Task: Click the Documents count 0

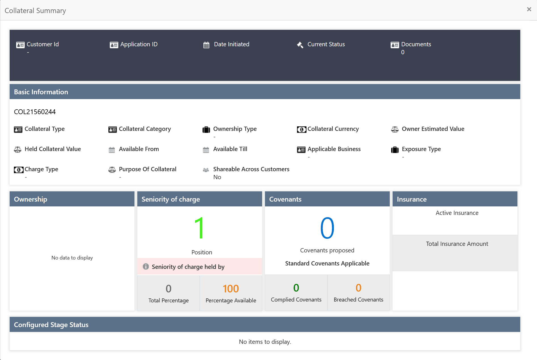Action: 403,52
